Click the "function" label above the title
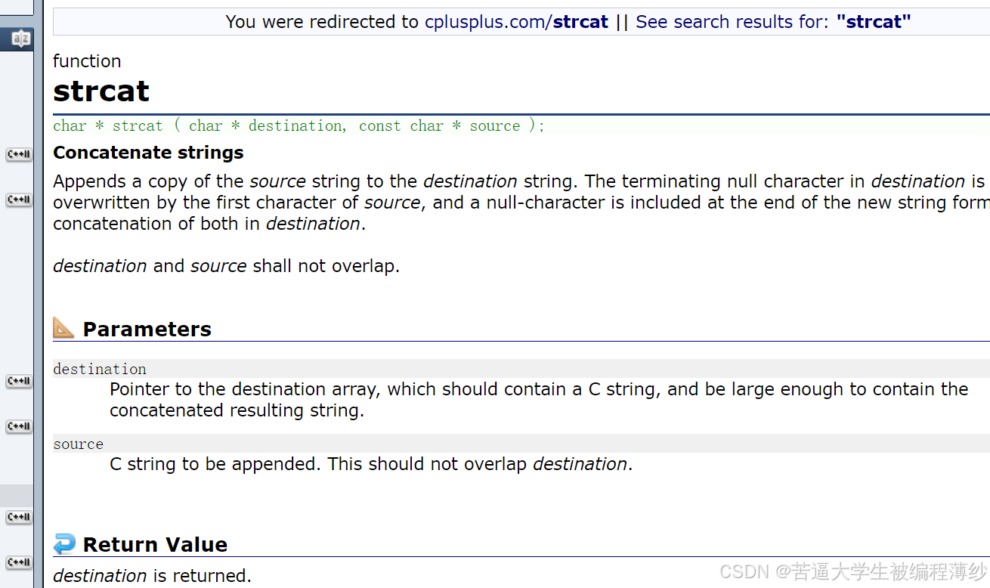This screenshot has height=588, width=990. point(87,61)
